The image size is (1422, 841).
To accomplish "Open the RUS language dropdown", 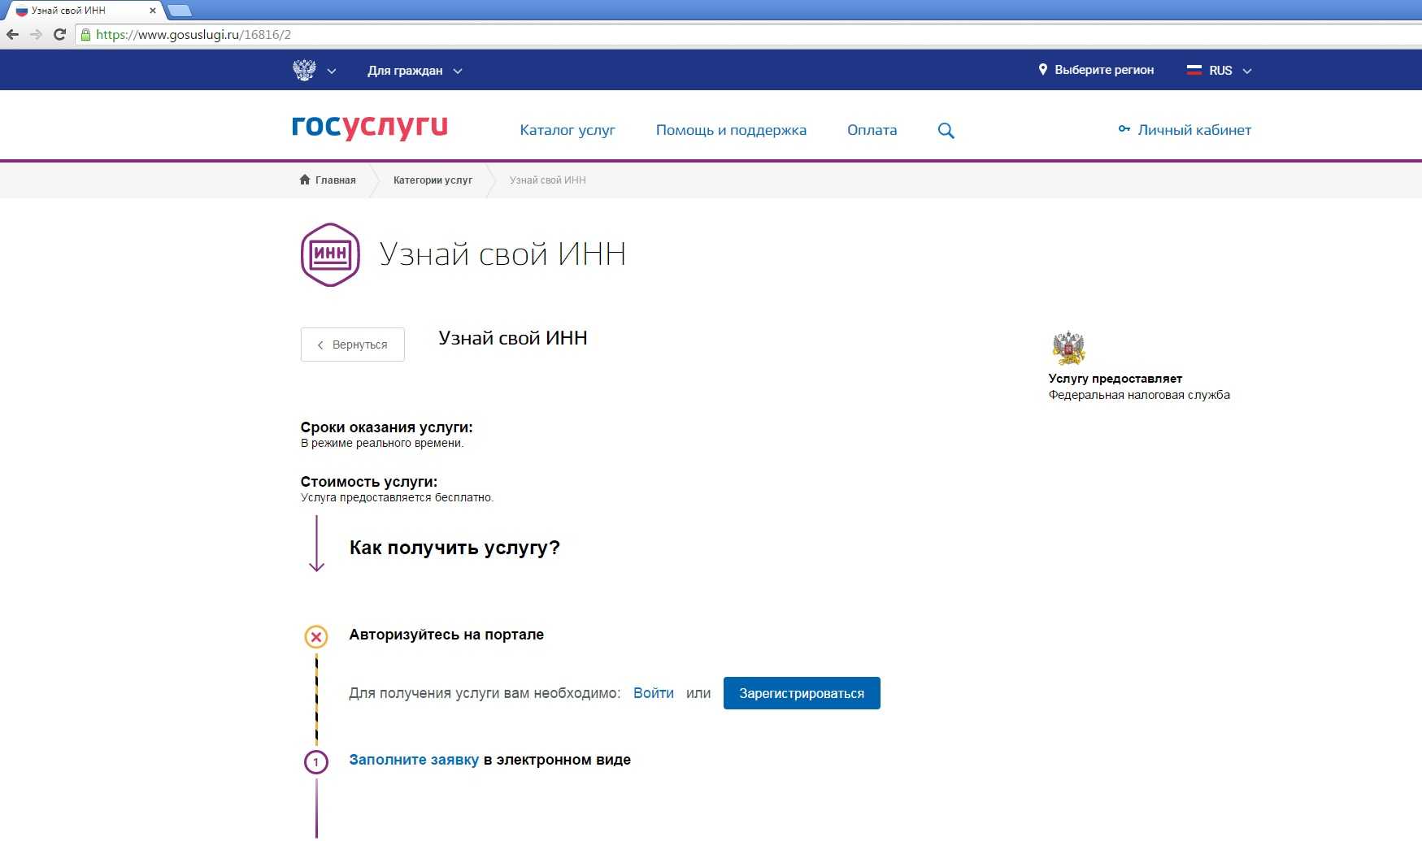I will point(1229,71).
